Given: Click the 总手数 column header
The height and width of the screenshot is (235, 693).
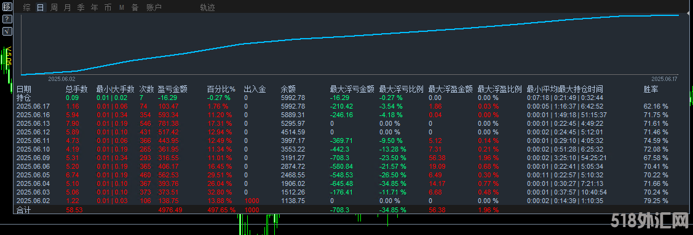Looking at the screenshot, I should 77,89.
